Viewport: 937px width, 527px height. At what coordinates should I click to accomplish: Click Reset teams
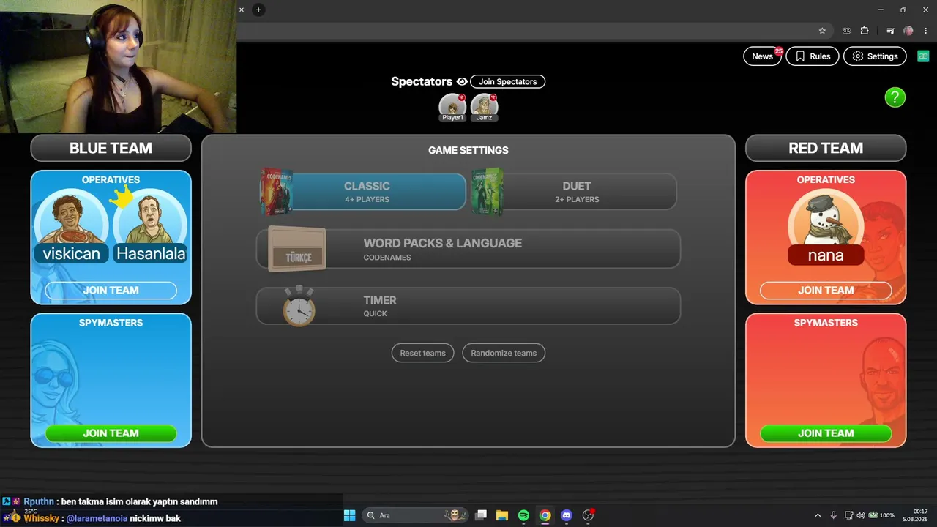pyautogui.click(x=422, y=353)
